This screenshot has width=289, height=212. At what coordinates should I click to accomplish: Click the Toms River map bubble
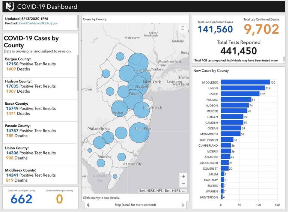pyautogui.click(x=139, y=133)
